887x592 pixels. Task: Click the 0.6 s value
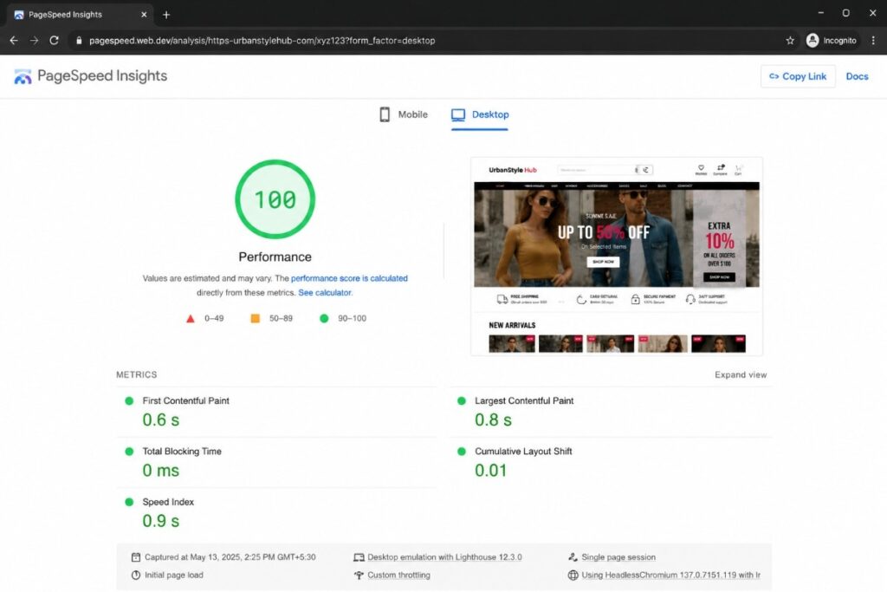point(160,420)
